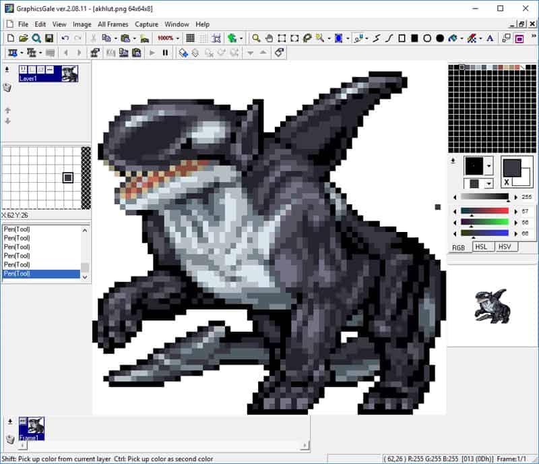Click the copy frame icon
The height and width of the screenshot is (464, 539).
tap(124, 53)
